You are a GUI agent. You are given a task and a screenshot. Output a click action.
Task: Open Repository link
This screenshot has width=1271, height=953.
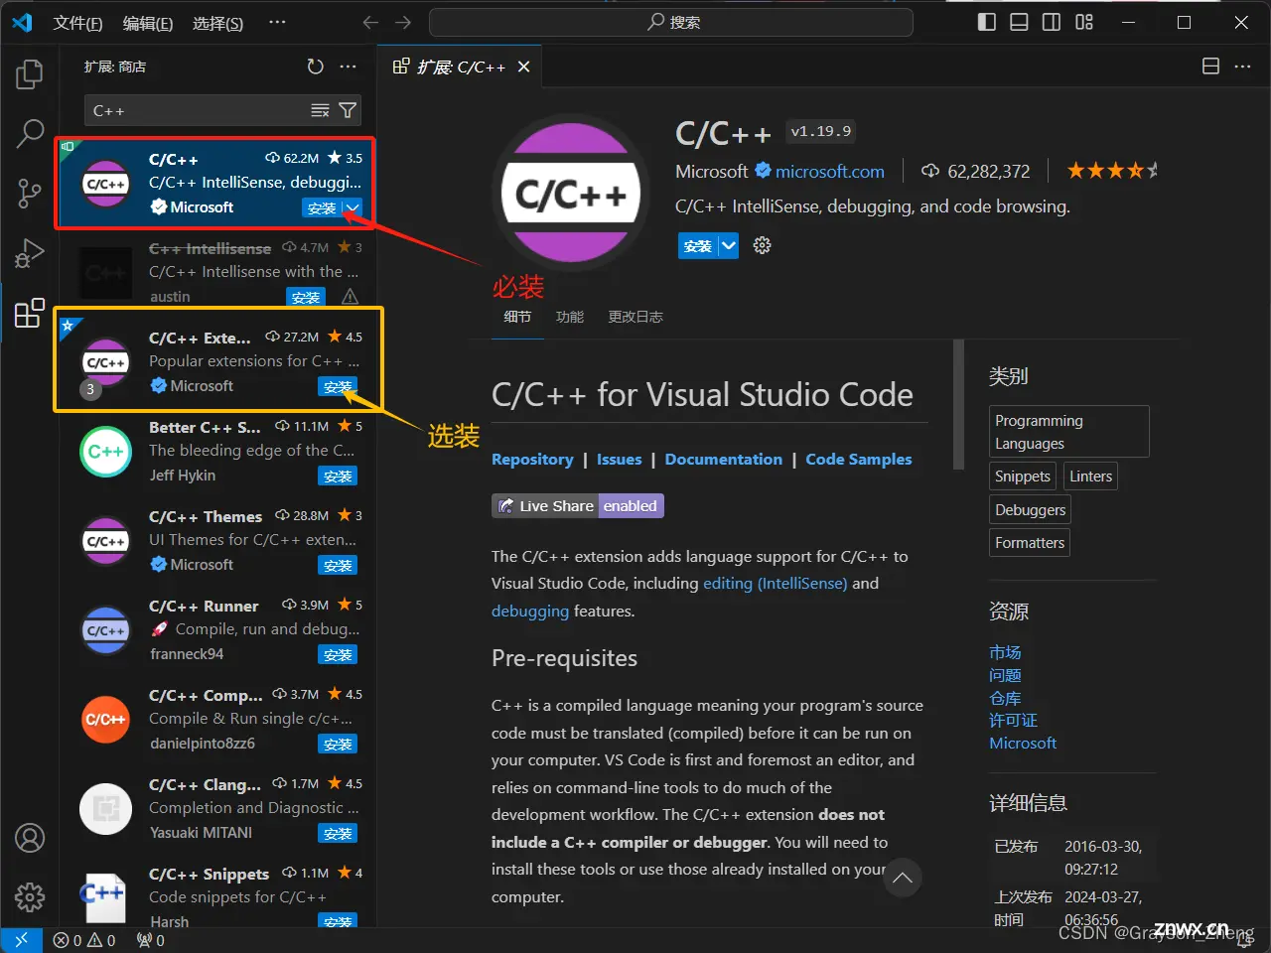pyautogui.click(x=532, y=459)
